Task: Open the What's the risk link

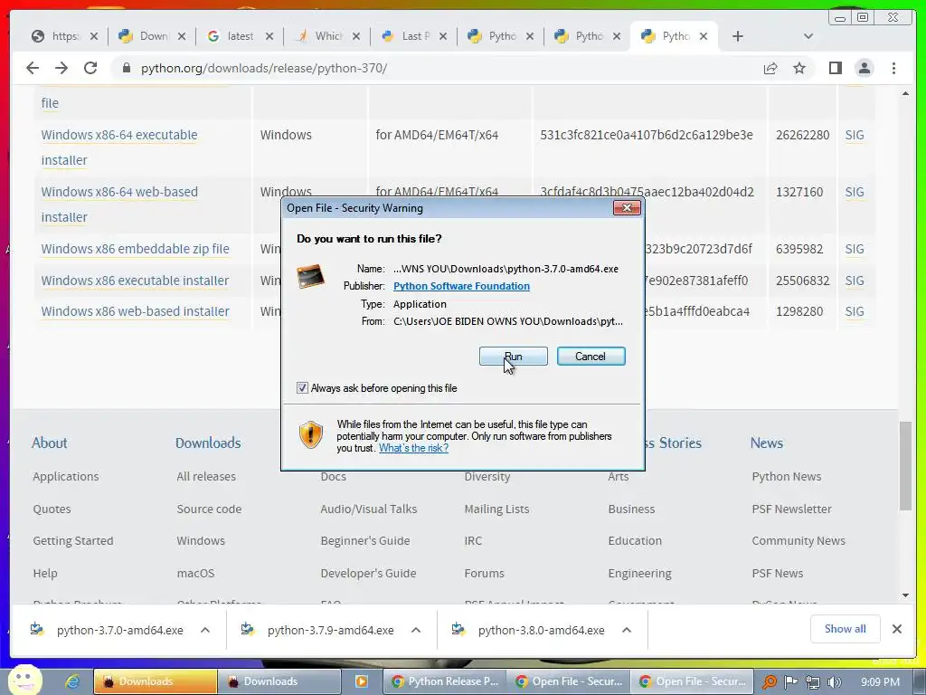Action: [413, 448]
